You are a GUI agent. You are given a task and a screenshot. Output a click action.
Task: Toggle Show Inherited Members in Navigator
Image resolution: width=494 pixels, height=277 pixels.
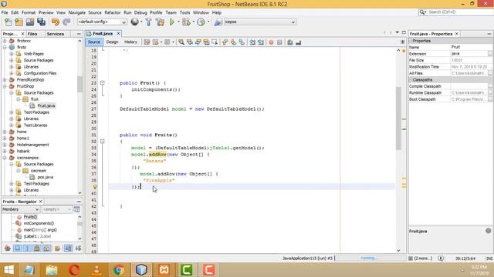point(7,249)
